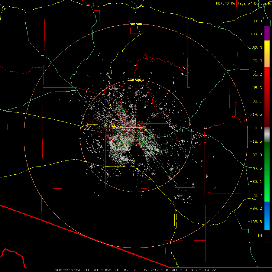Viewport: 272px width, 272px height.
Task: Click the [KT] units label
Action: [258, 21]
